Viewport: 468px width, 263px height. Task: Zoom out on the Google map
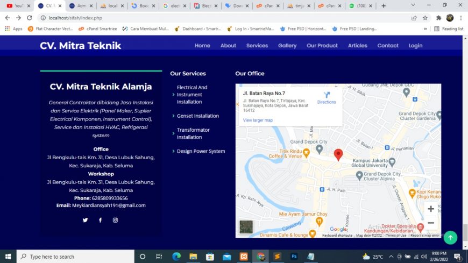(431, 223)
